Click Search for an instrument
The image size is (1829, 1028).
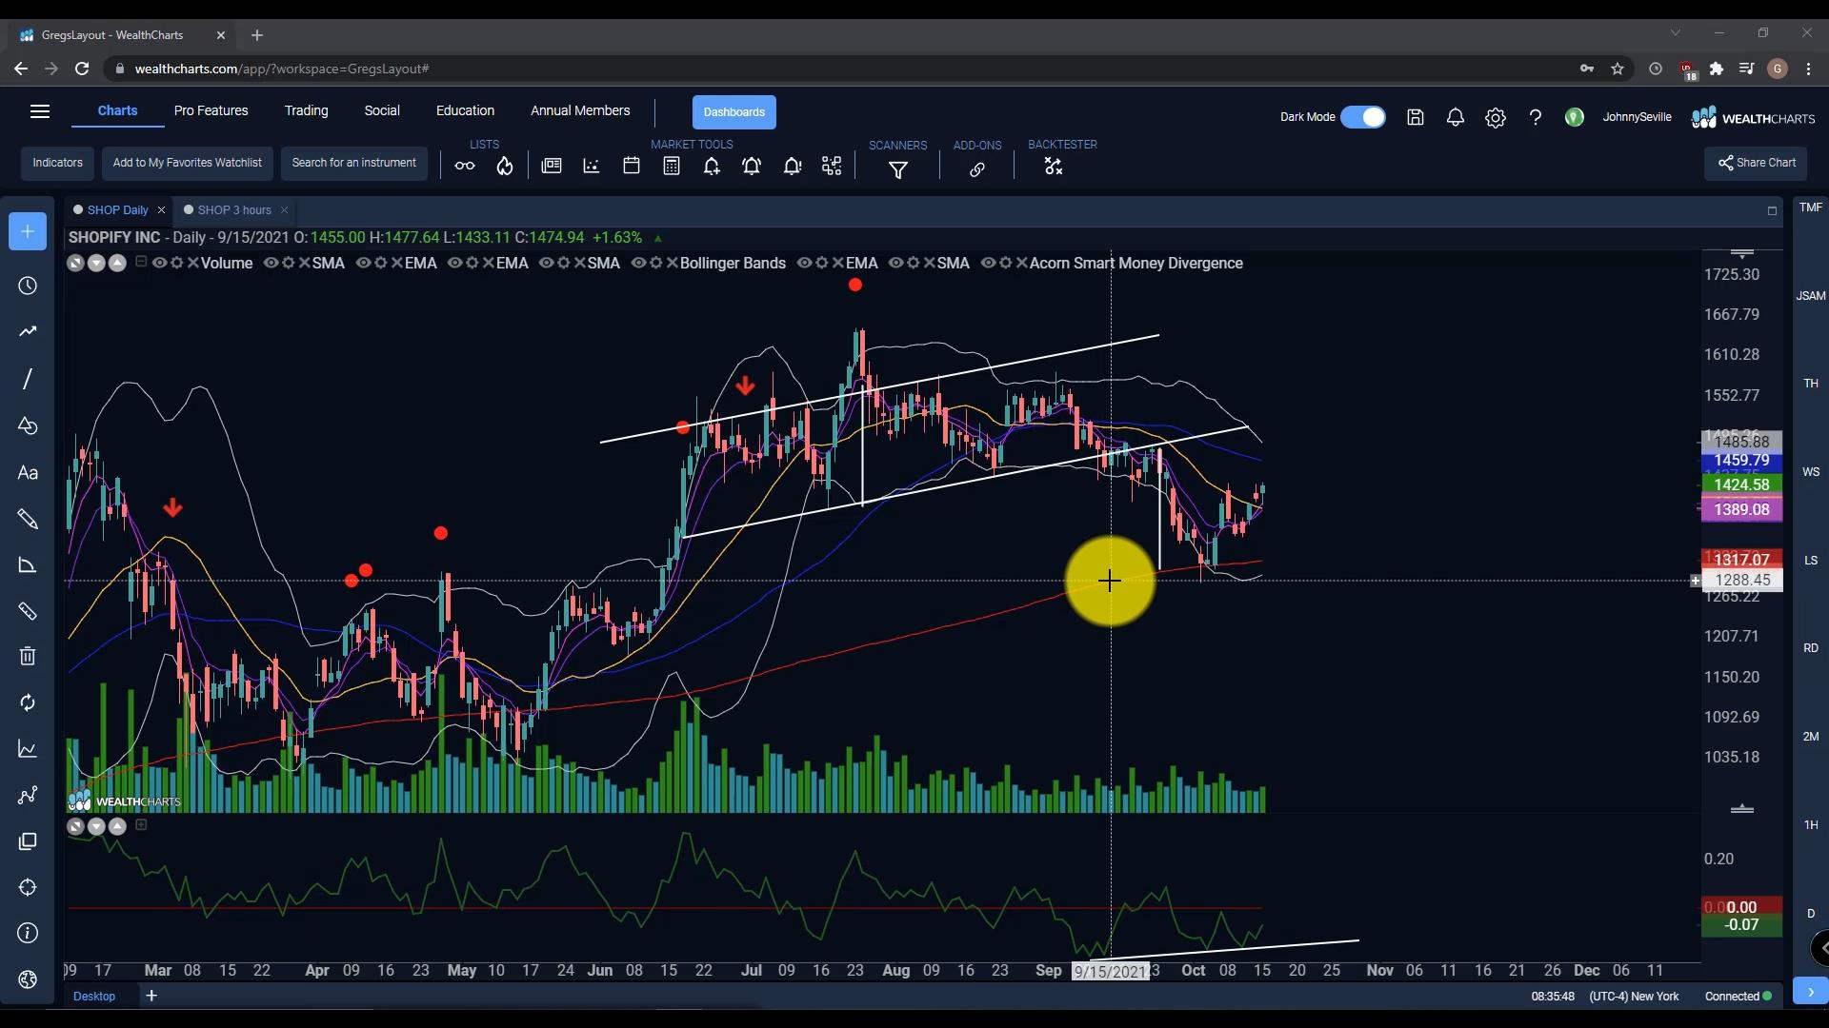354,163
